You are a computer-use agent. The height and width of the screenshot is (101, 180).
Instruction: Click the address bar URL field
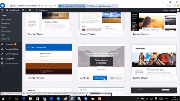click(x=31, y=6)
